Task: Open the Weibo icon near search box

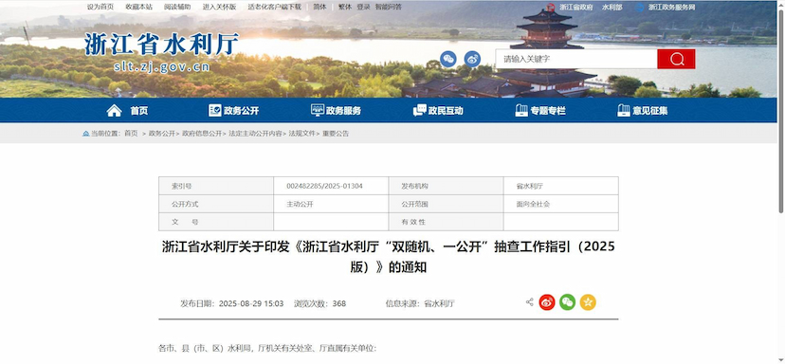Action: 472,59
